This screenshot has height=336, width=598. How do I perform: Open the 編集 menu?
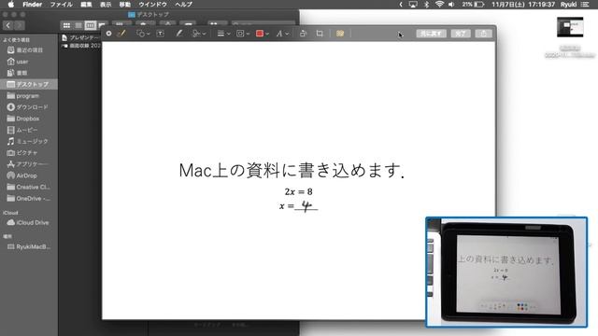(86, 4)
